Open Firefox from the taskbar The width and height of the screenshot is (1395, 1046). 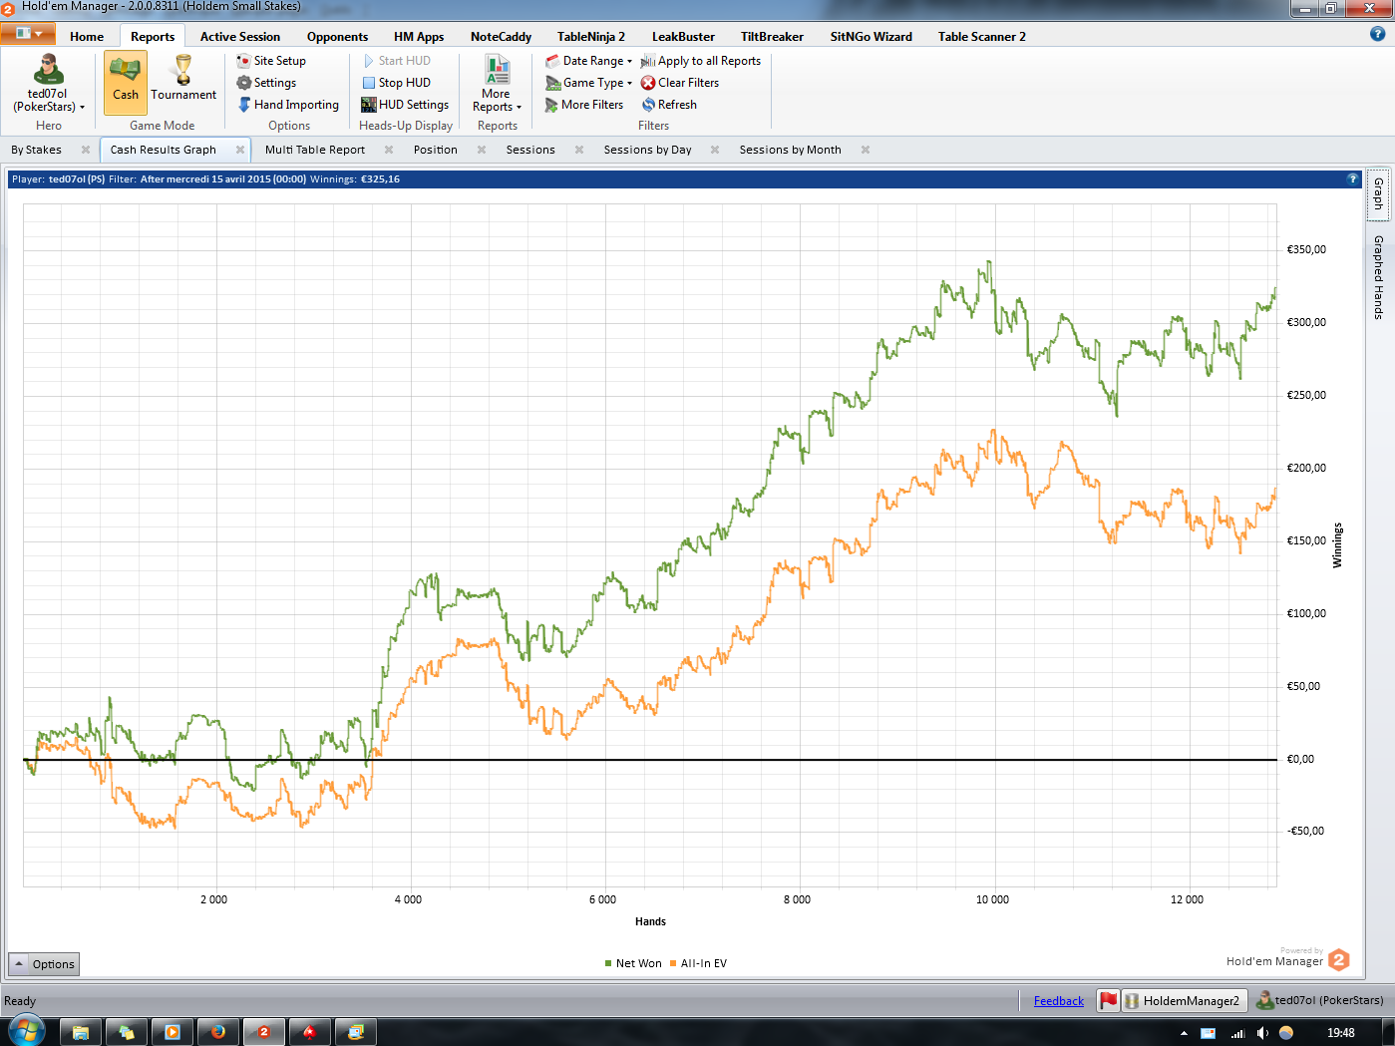218,1032
